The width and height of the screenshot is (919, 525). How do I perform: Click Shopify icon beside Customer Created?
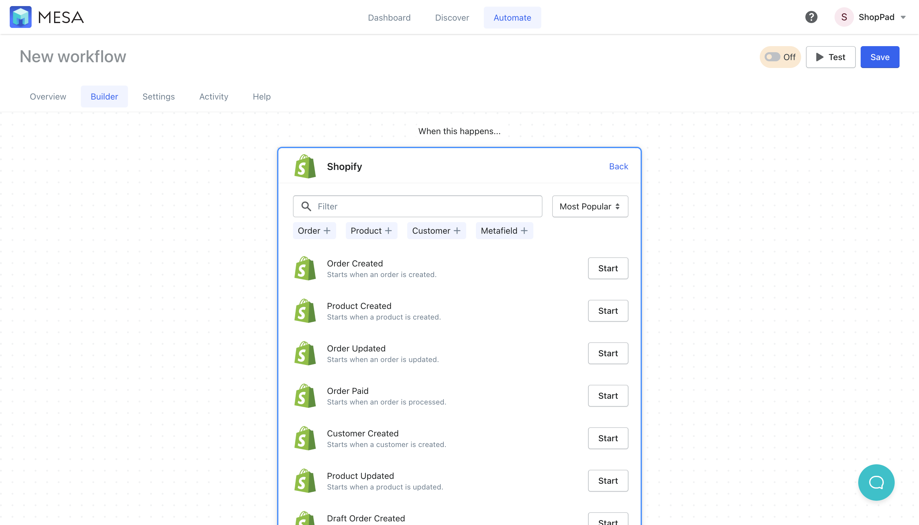point(305,439)
